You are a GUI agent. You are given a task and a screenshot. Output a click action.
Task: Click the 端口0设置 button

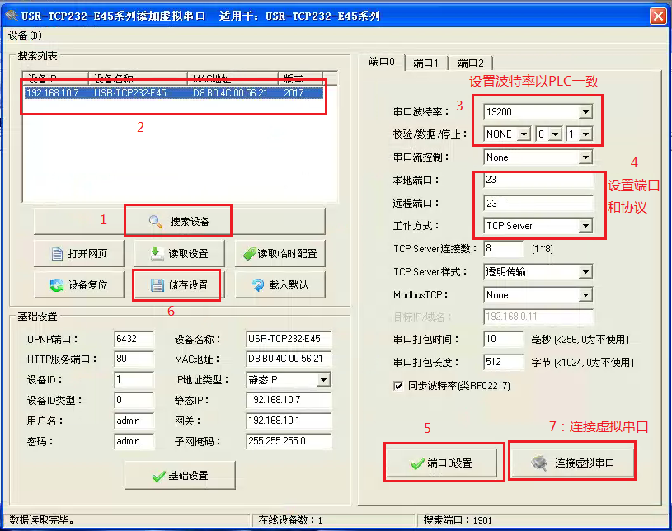click(442, 463)
